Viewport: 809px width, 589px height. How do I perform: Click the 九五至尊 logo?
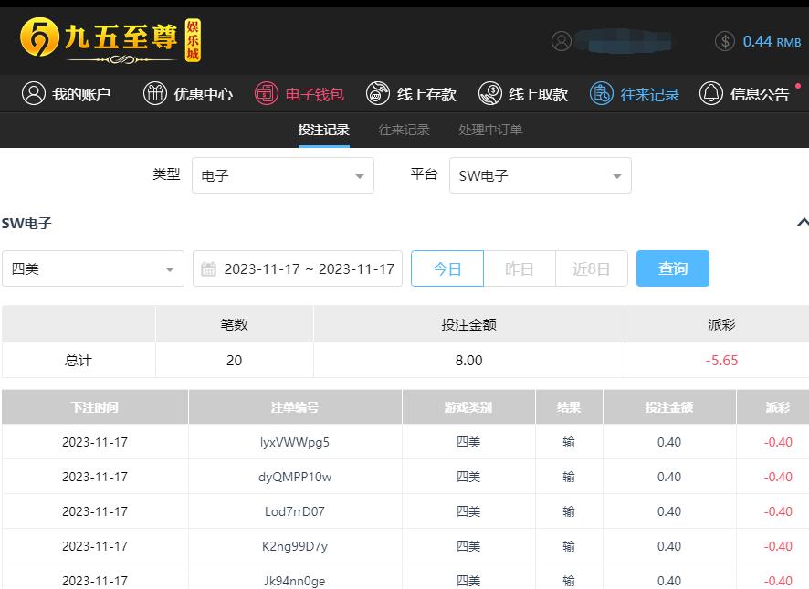(110, 40)
